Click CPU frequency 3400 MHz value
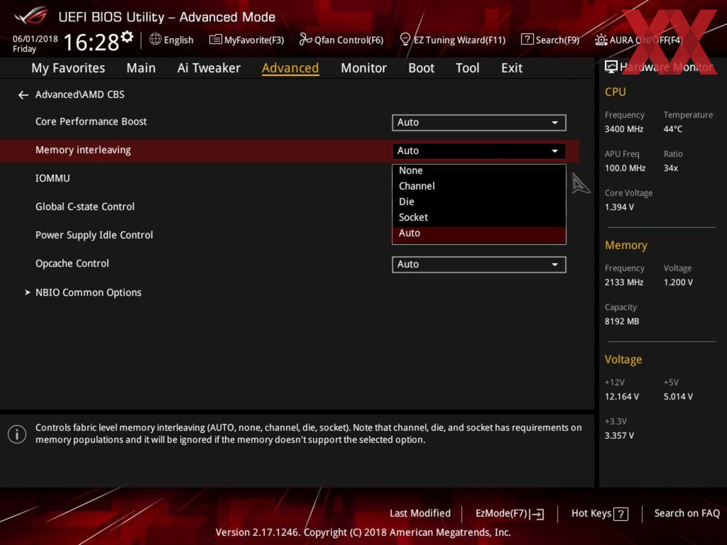Image resolution: width=727 pixels, height=545 pixels. point(624,129)
